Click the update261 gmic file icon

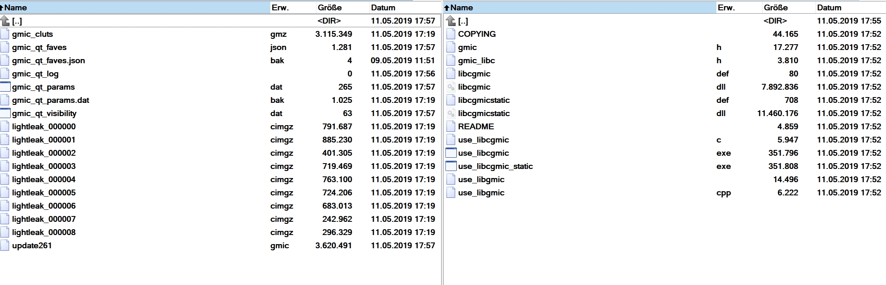5,245
